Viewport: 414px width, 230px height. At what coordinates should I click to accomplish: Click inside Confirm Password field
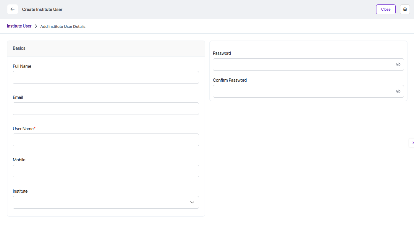point(303,91)
